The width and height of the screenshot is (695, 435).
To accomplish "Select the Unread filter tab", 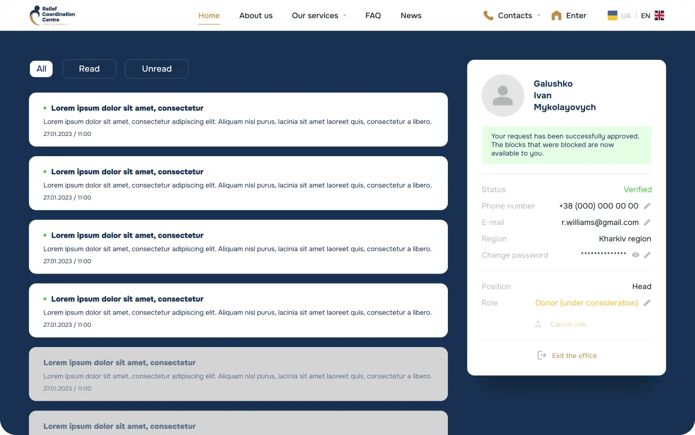I will click(156, 69).
